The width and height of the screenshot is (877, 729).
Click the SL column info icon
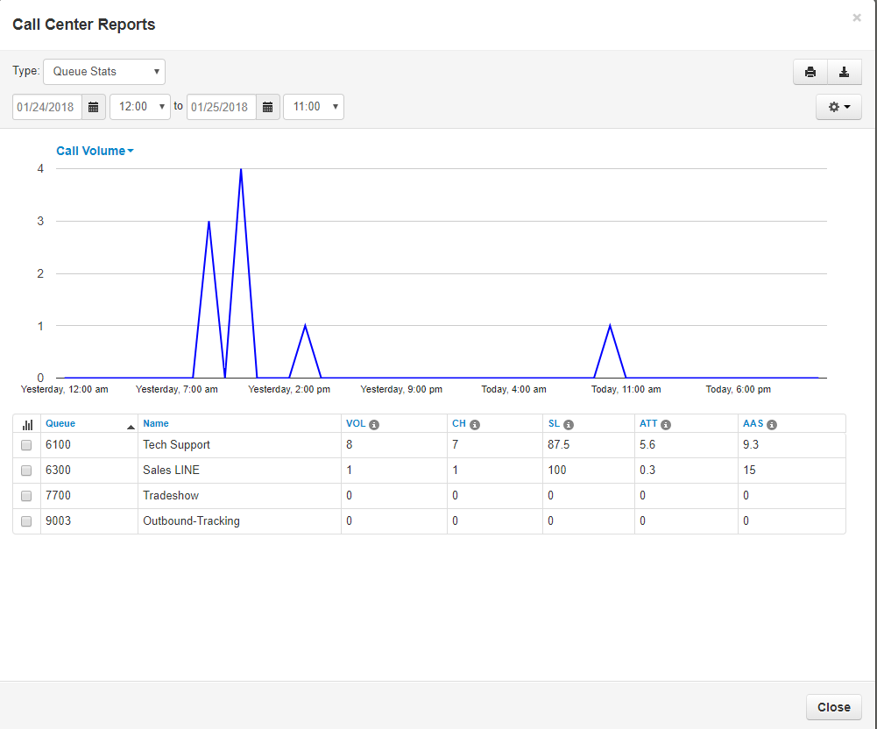point(568,424)
